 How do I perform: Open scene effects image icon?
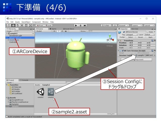66,31
